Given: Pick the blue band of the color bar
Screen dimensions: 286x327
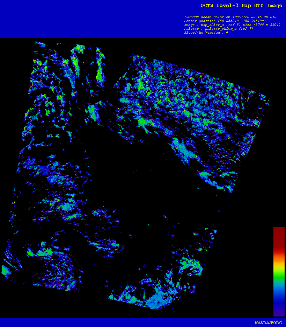Looking at the screenshot, I should coord(279,298).
